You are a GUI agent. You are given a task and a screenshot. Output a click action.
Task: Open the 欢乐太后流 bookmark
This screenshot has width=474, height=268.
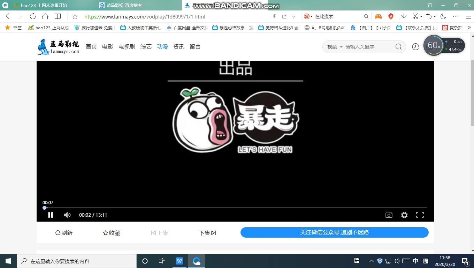click(417, 28)
